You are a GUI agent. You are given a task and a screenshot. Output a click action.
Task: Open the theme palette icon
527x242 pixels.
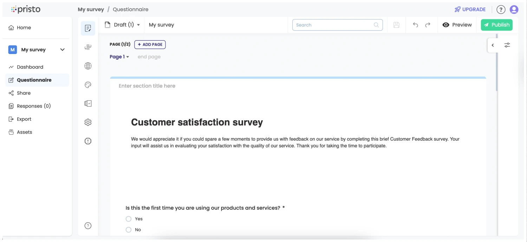88,85
